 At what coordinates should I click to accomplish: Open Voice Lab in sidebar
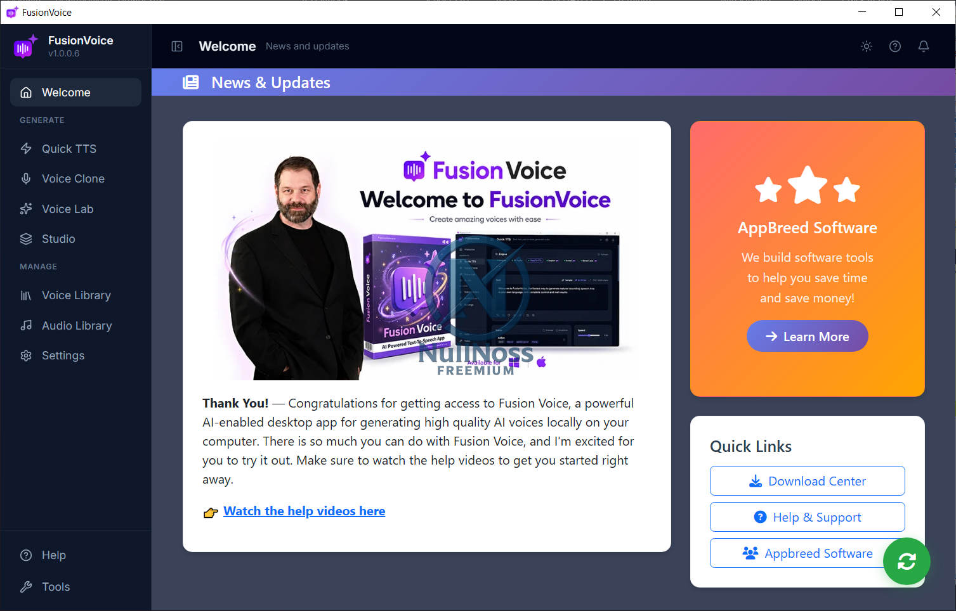[x=75, y=209]
